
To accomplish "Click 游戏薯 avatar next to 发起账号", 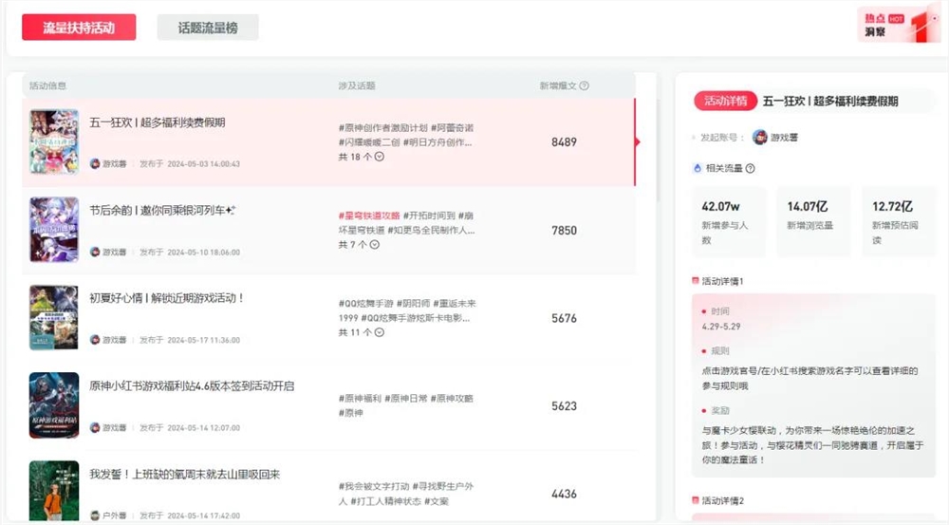I will [x=759, y=138].
